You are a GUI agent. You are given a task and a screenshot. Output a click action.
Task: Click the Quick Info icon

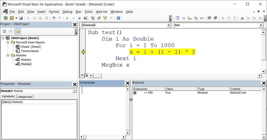click(190, 18)
